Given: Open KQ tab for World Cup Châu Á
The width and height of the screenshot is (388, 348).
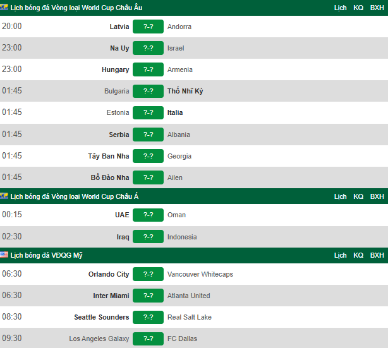Looking at the screenshot, I should coord(358,196).
